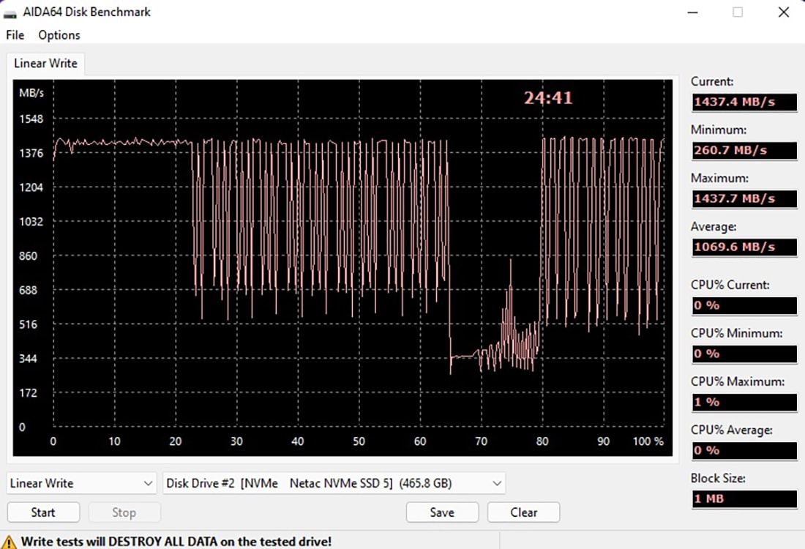Screen dimensions: 805x549
Task: Maximize the Disk Benchmark window
Action: (x=738, y=12)
